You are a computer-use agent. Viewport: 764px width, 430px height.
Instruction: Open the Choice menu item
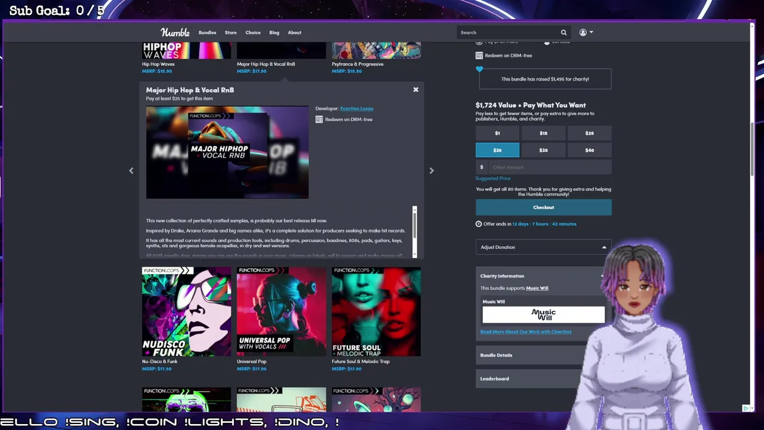pos(253,32)
